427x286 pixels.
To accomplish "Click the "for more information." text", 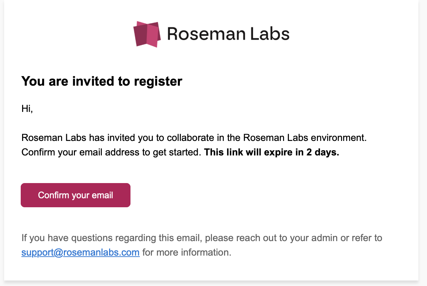I will [187, 252].
